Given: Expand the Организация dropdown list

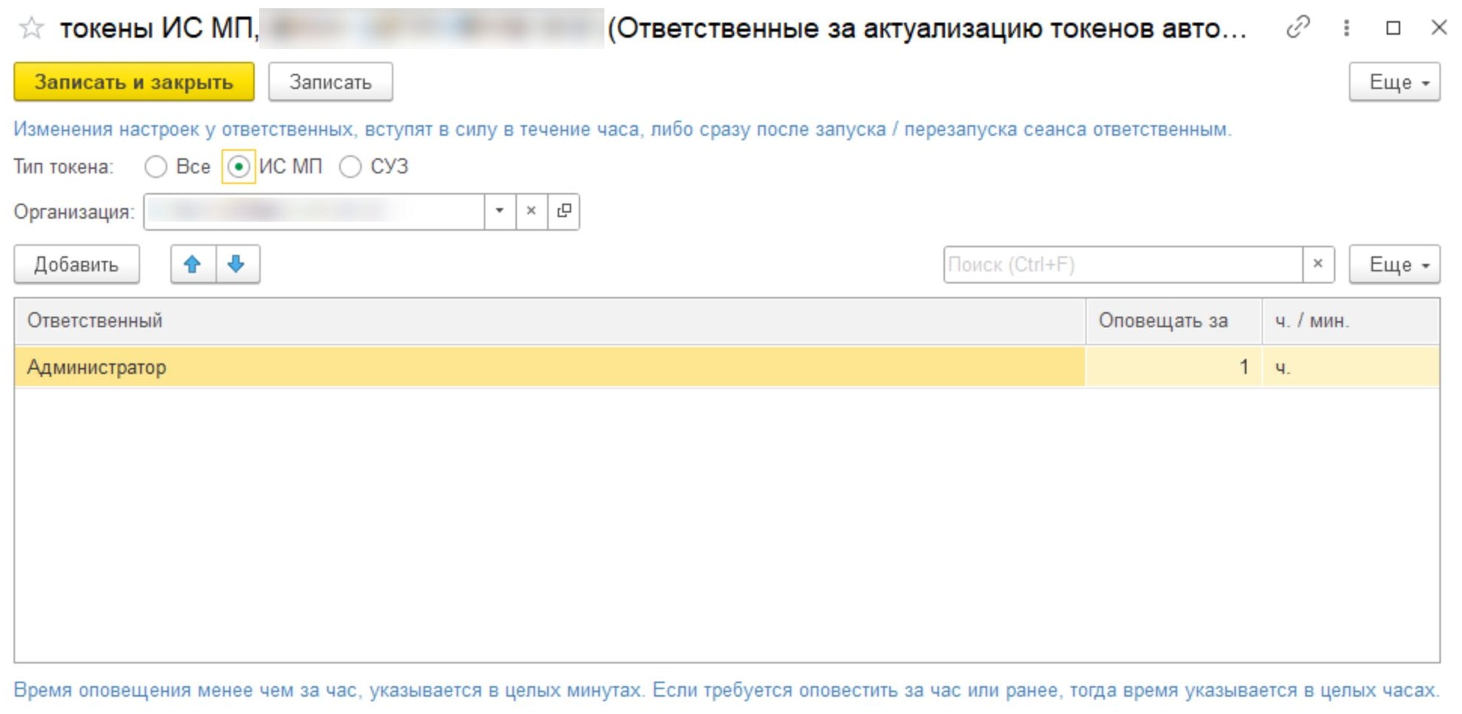Looking at the screenshot, I should [500, 211].
